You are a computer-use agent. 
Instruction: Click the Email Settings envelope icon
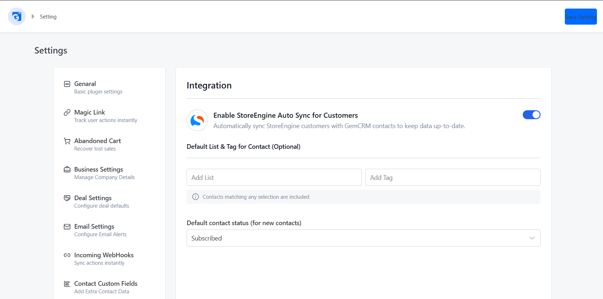pyautogui.click(x=67, y=227)
